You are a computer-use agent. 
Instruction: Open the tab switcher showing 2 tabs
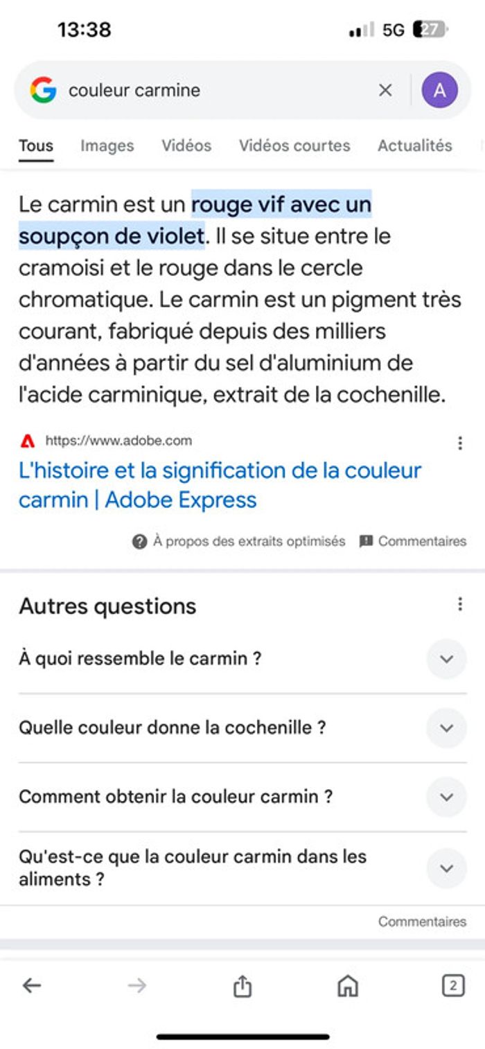tap(453, 985)
